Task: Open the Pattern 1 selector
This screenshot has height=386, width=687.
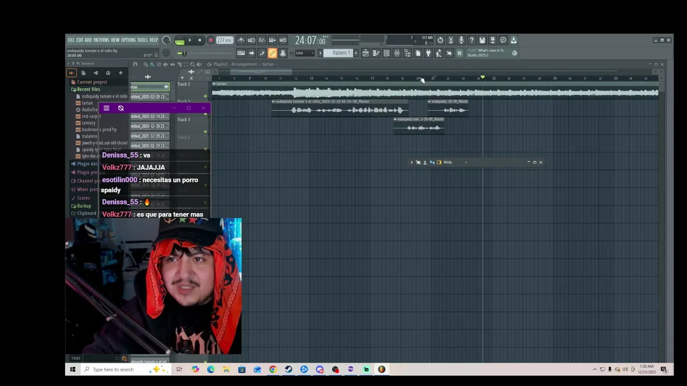Action: point(338,53)
